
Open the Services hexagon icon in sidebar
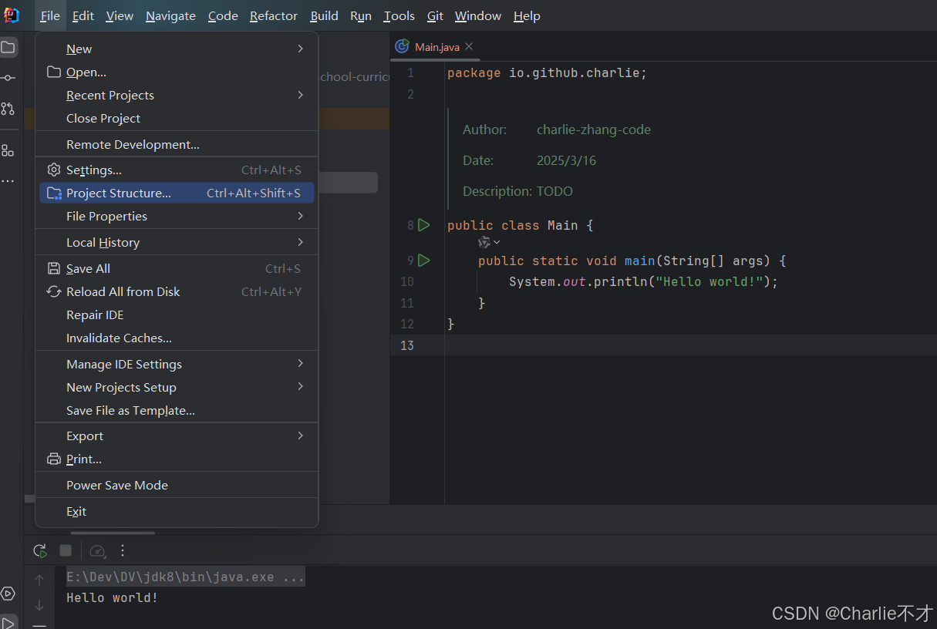(x=8, y=594)
